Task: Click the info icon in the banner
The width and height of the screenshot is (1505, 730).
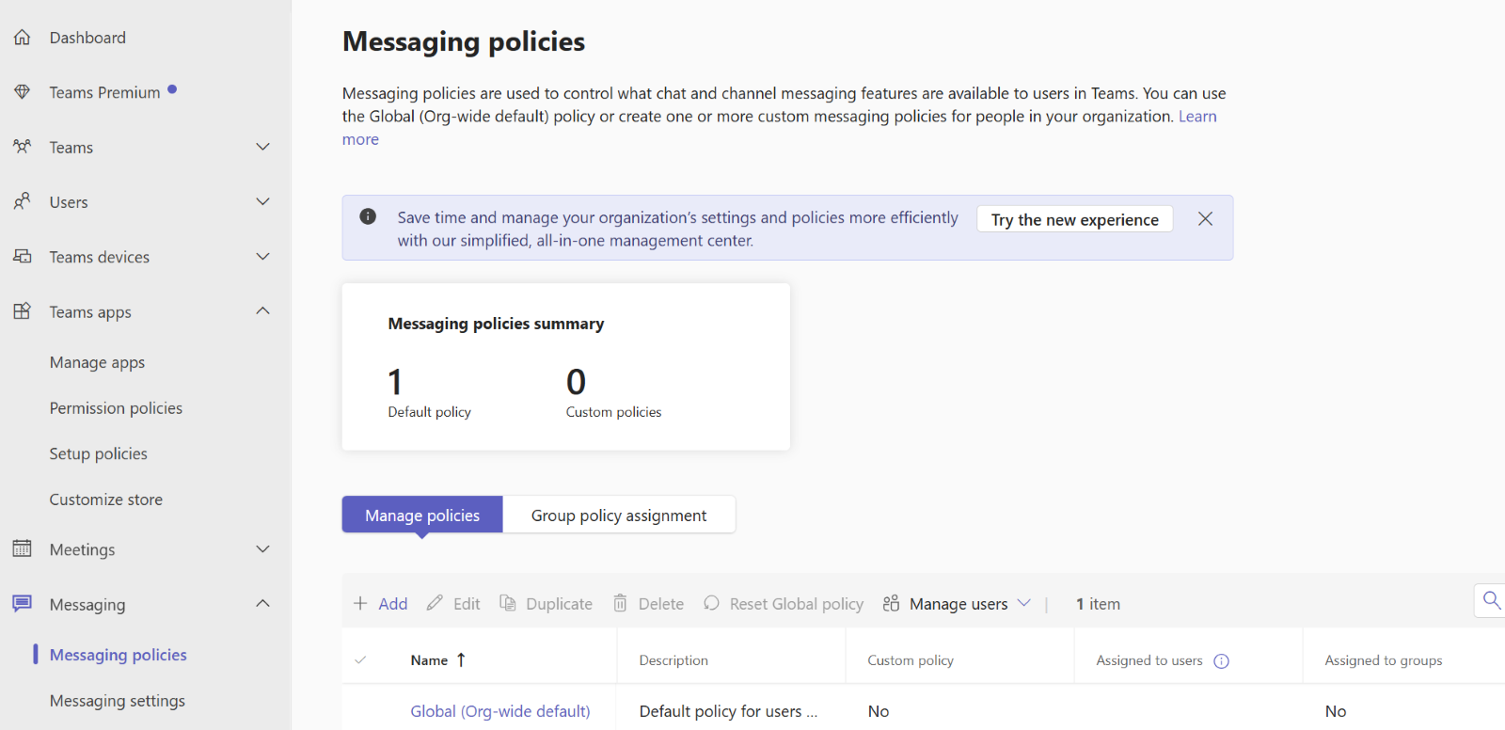Action: (x=368, y=216)
